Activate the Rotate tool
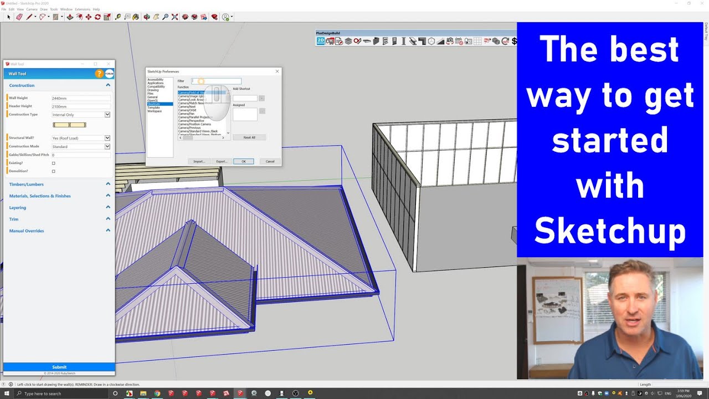 click(97, 17)
